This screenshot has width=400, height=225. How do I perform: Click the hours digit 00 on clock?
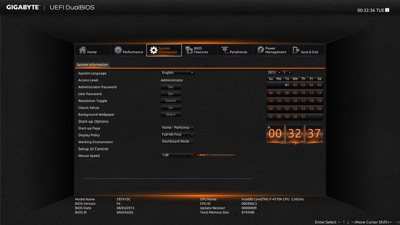click(x=275, y=134)
